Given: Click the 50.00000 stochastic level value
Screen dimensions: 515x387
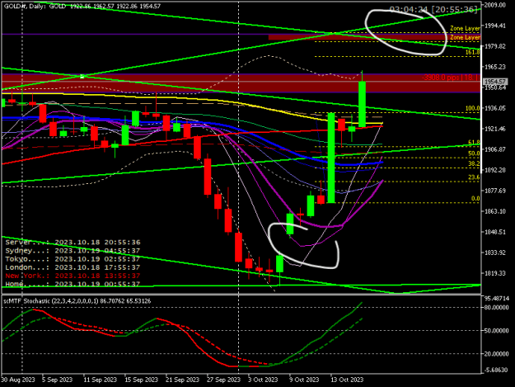Looking at the screenshot, I should coord(497,330).
